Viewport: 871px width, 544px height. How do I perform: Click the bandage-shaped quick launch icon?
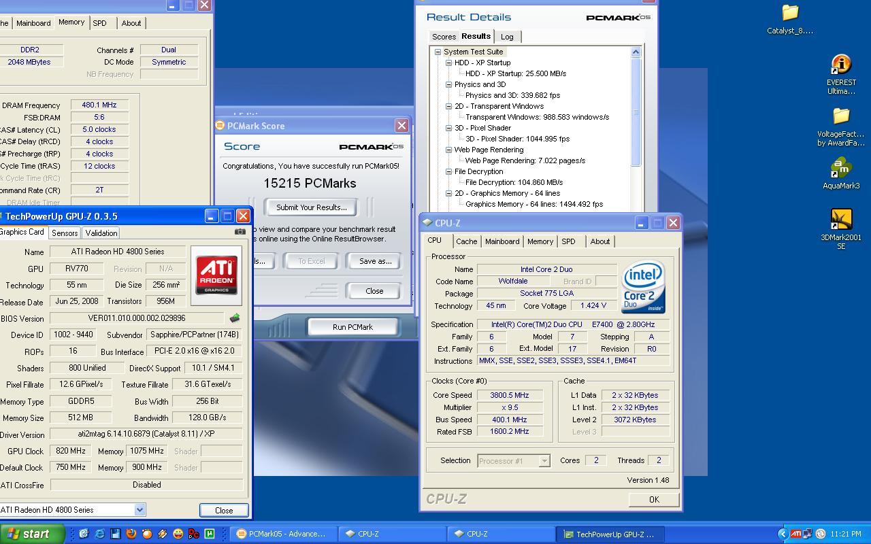point(163,534)
